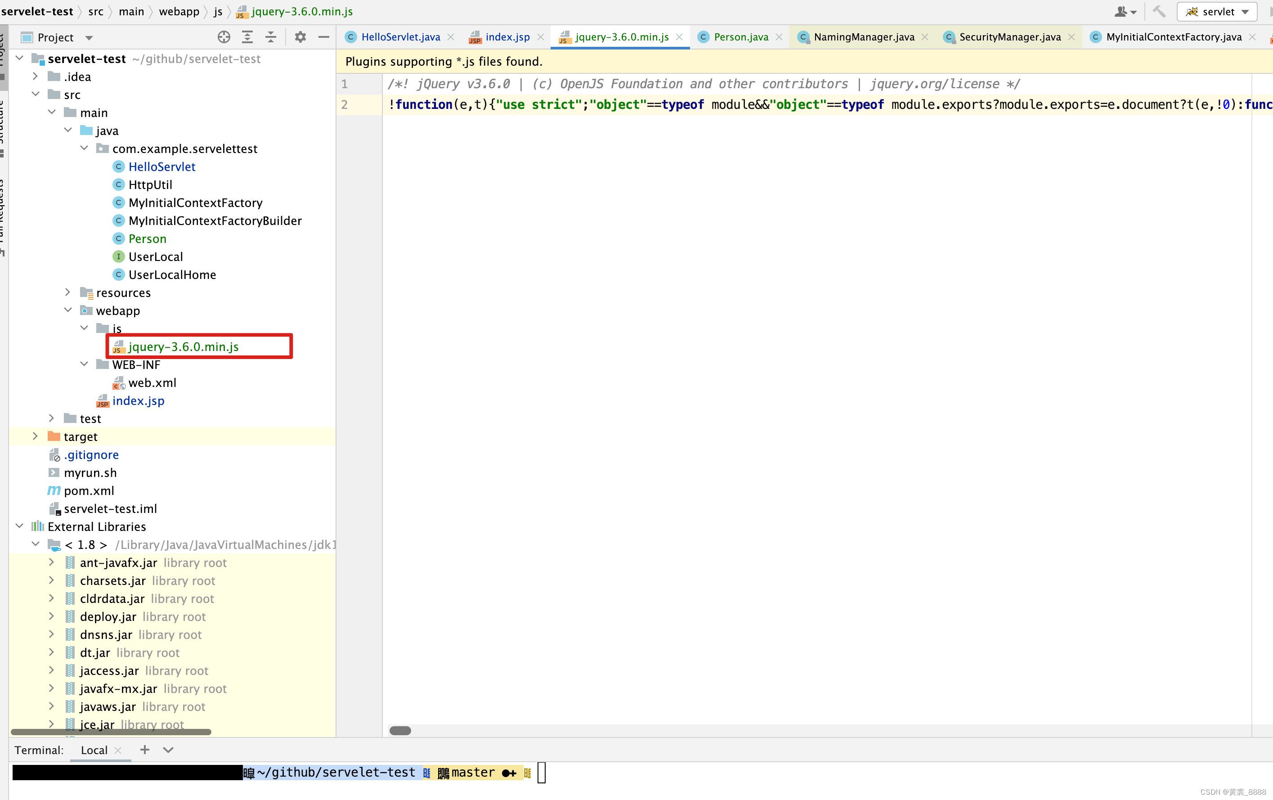Collapse External Libraries node
Screen dimensions: 1273x800
(x=19, y=526)
